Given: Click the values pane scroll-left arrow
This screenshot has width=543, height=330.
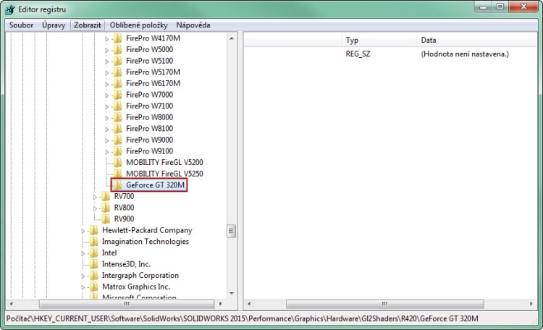Looking at the screenshot, I should pos(249,304).
